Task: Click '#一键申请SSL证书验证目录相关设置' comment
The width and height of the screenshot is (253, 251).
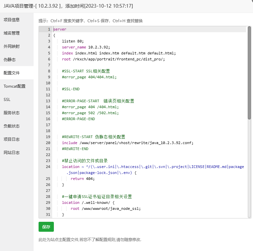Action: tap(97, 197)
